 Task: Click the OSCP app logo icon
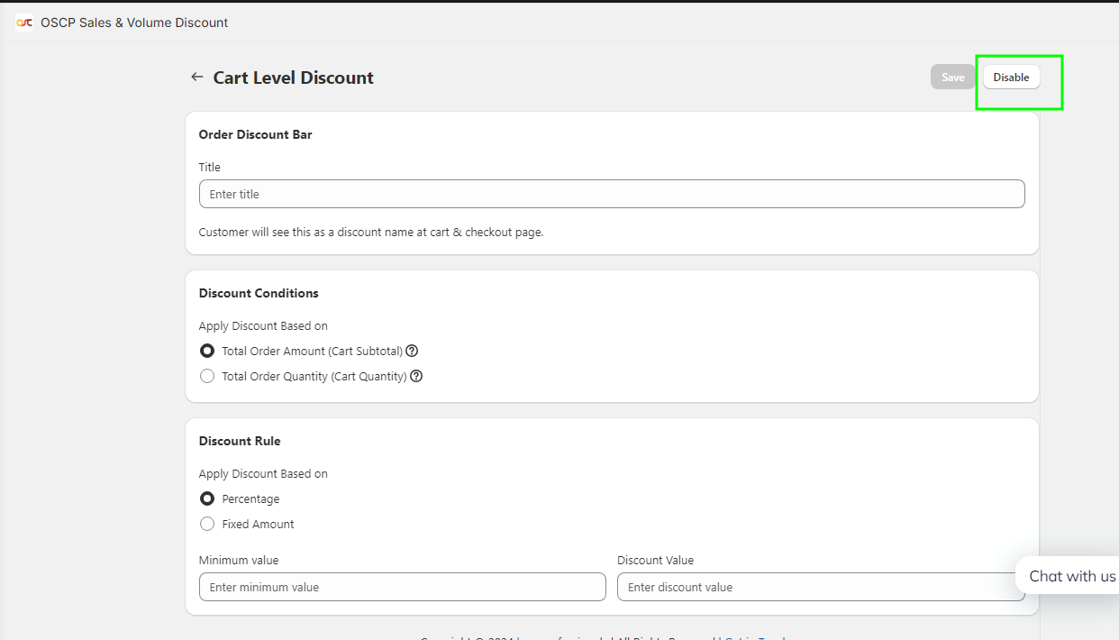tap(24, 23)
